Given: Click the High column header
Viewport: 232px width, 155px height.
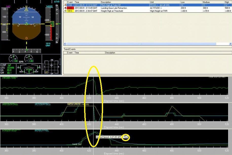Looking at the screenshot, I should (x=228, y=2).
